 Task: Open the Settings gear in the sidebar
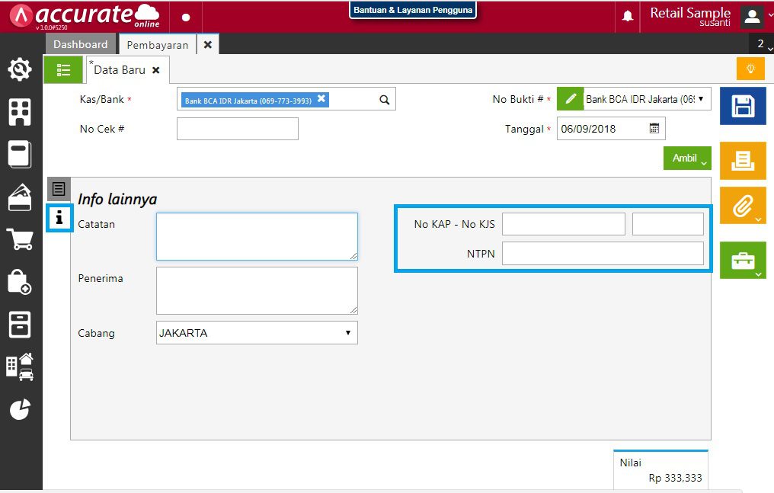point(20,69)
